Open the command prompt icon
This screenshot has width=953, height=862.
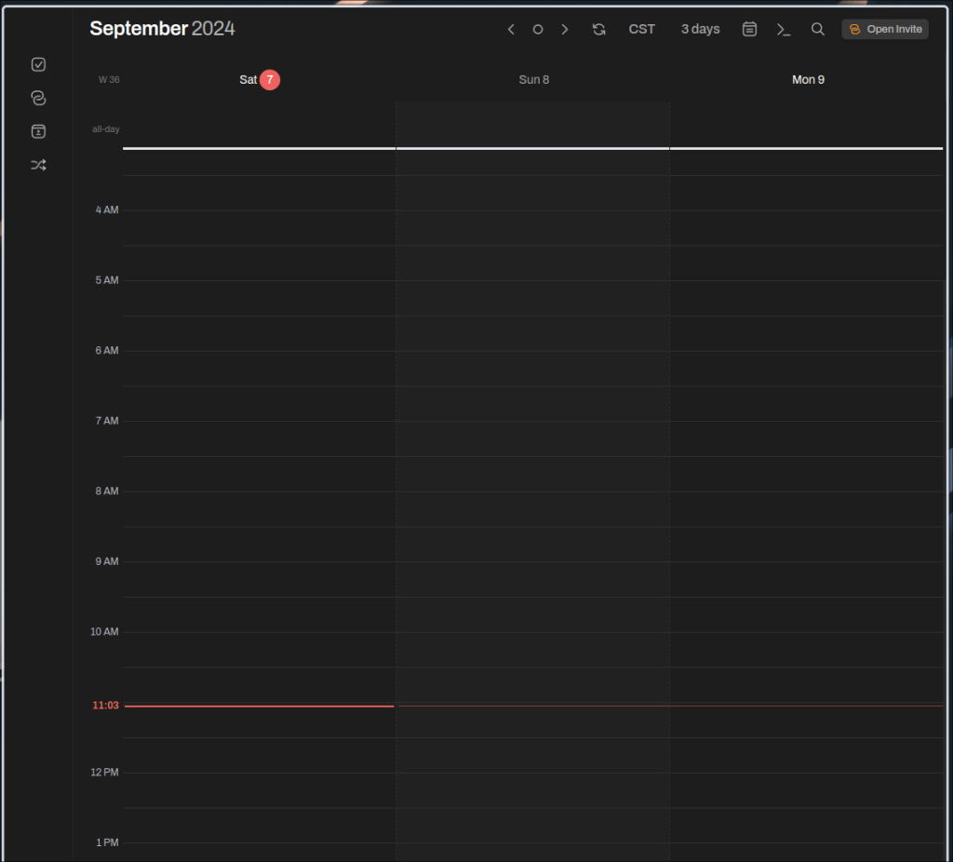(784, 29)
